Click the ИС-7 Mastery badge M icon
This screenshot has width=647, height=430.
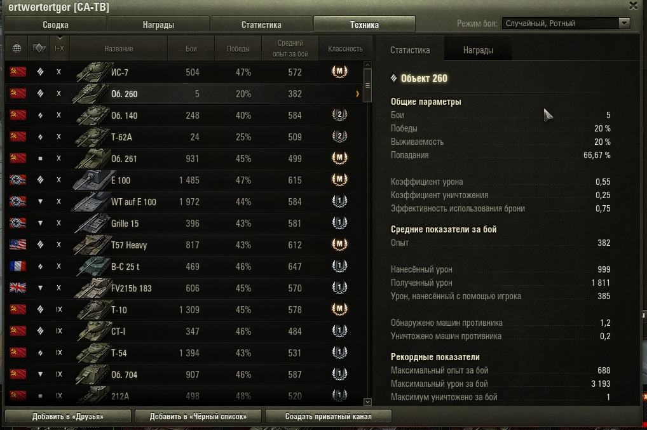tap(339, 72)
